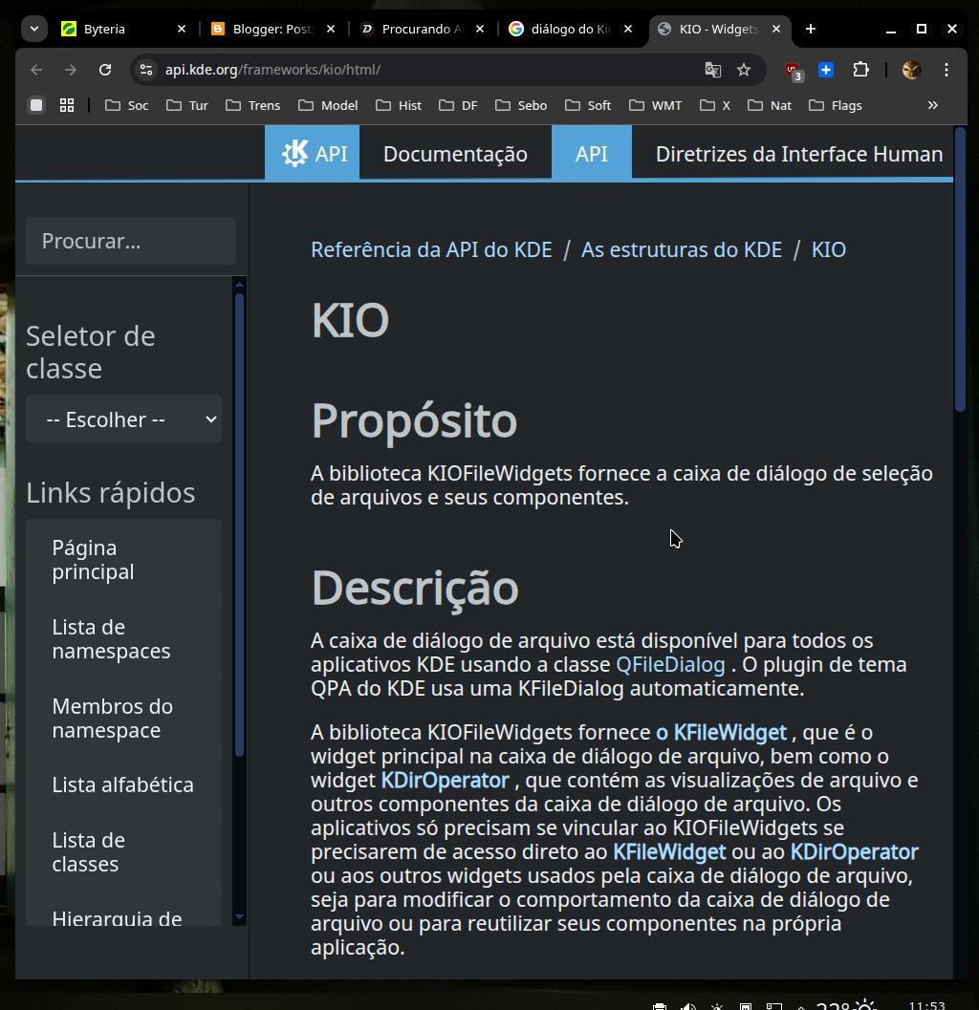Open the Tur bookmarks folder
Viewport: 979px width, 1010px height.
(187, 105)
